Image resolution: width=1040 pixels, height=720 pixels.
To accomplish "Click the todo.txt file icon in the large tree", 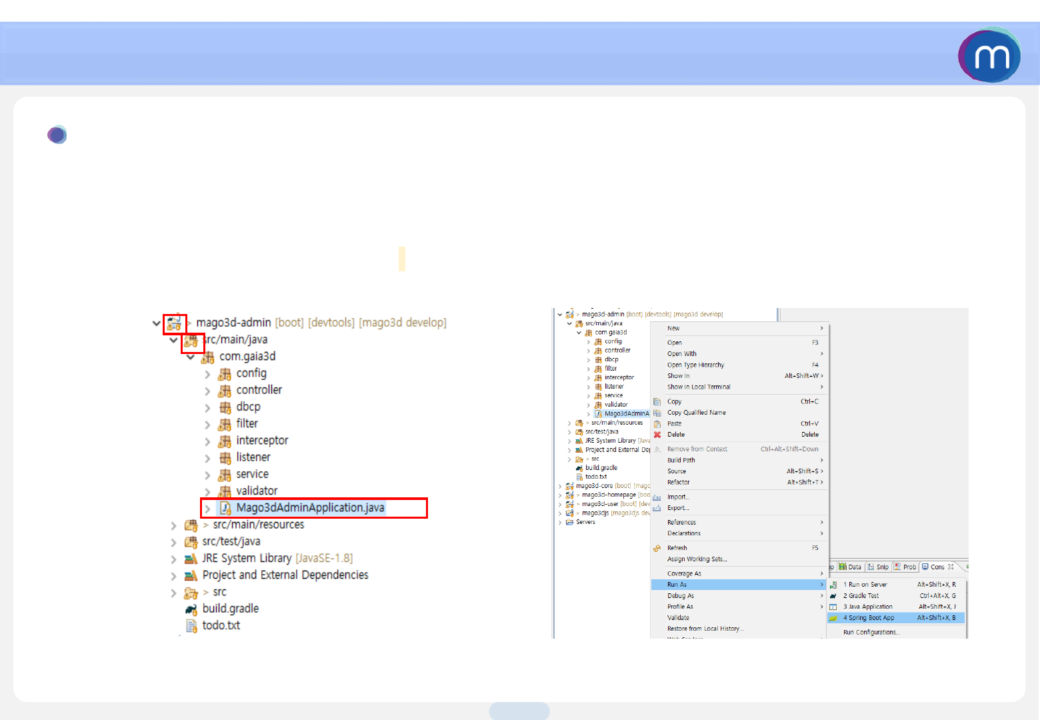I will click(191, 626).
